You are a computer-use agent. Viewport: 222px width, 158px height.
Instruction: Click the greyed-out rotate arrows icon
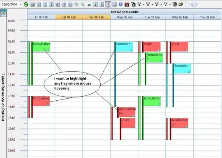click(194, 5)
